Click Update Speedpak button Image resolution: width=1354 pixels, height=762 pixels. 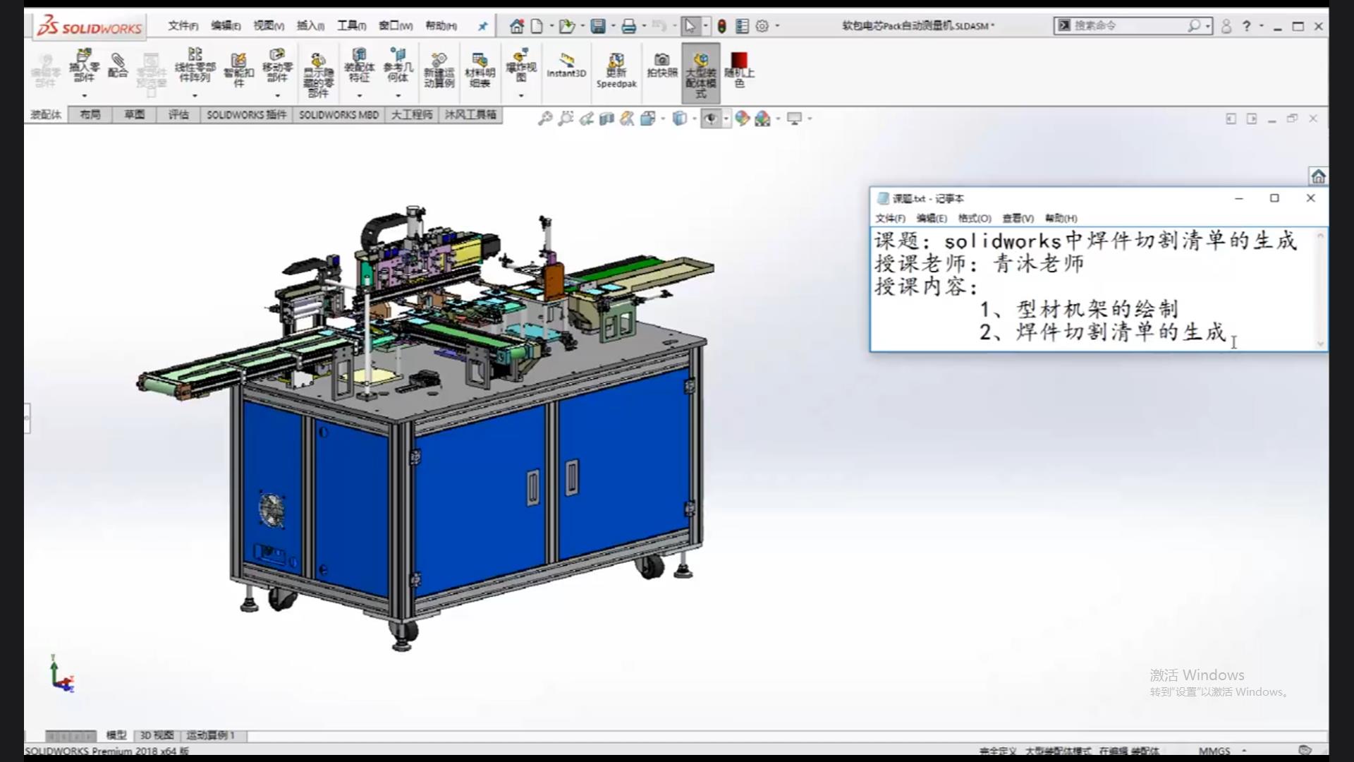tap(616, 71)
